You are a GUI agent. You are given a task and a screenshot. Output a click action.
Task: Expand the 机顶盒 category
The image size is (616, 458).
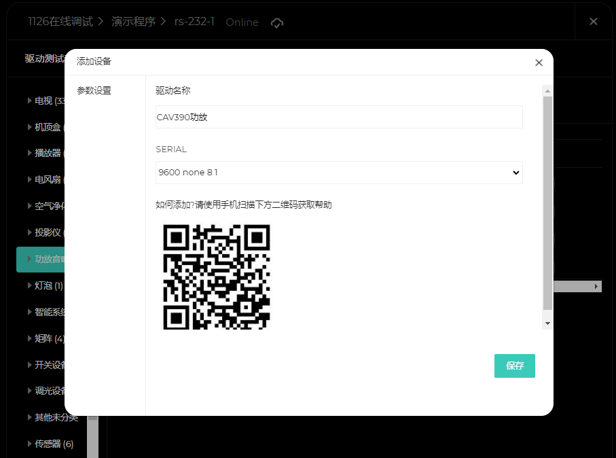pos(29,127)
